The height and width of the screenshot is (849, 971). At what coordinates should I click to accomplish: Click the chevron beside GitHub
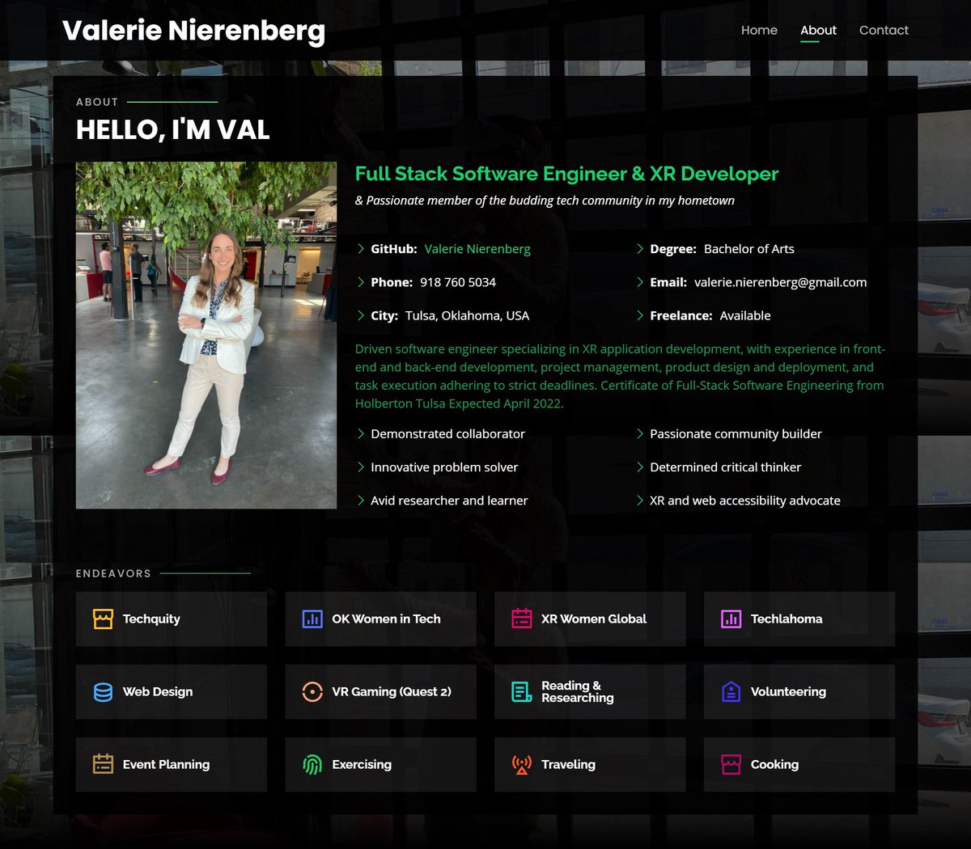coord(361,249)
